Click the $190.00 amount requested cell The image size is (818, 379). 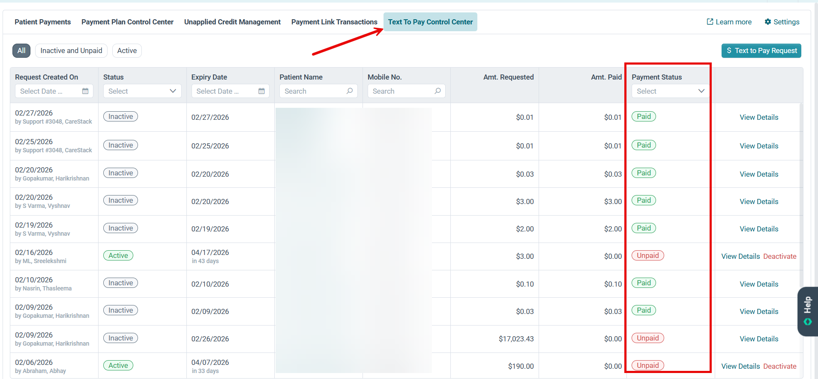pyautogui.click(x=521, y=366)
